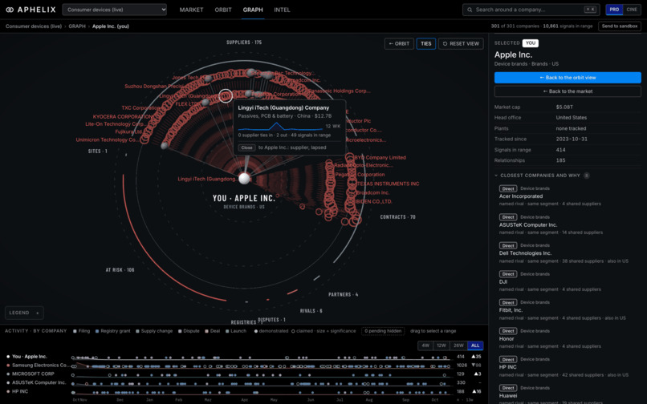The image size is (647, 404).
Task: Click the ORBIT back button on the graph
Action: (x=399, y=44)
